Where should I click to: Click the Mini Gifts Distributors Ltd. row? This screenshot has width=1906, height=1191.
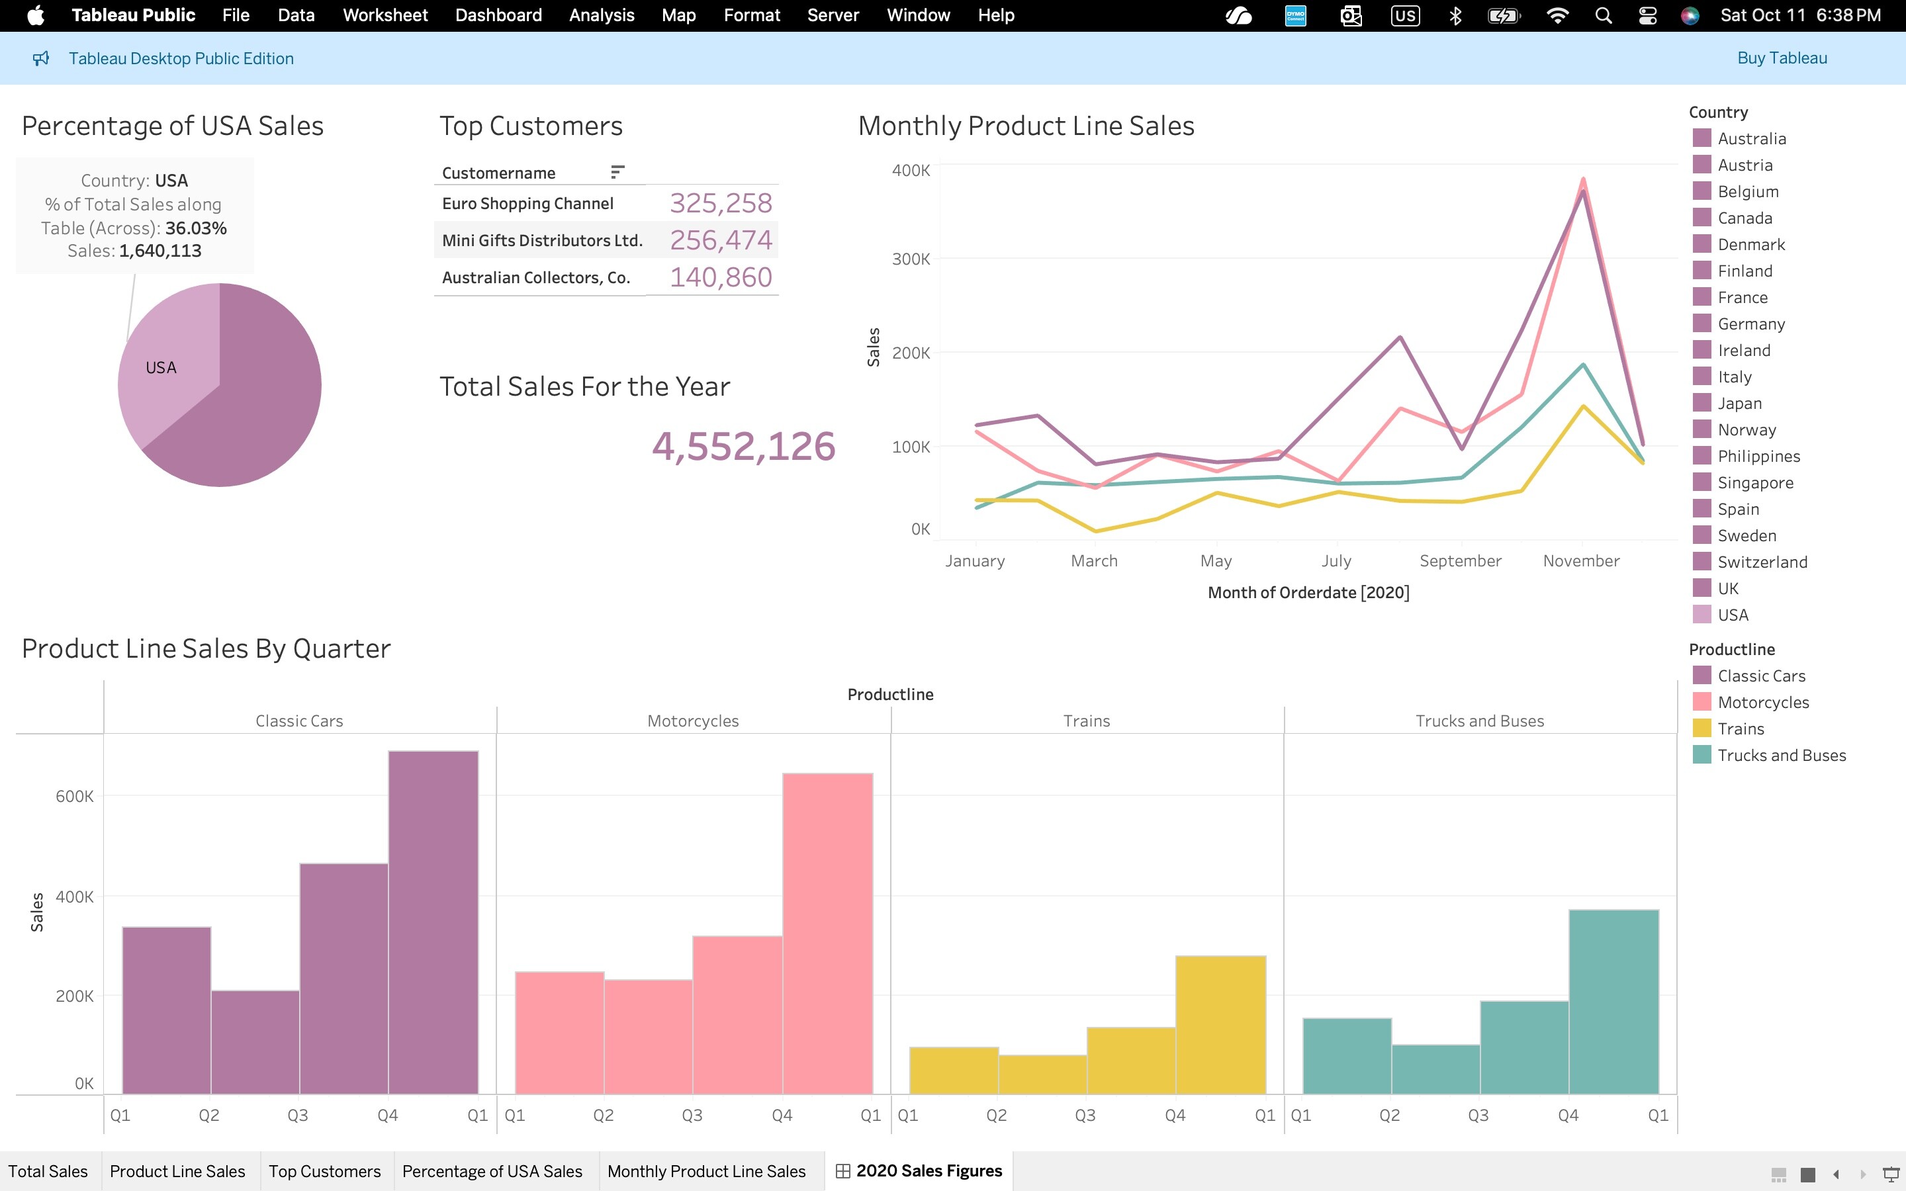(x=542, y=240)
